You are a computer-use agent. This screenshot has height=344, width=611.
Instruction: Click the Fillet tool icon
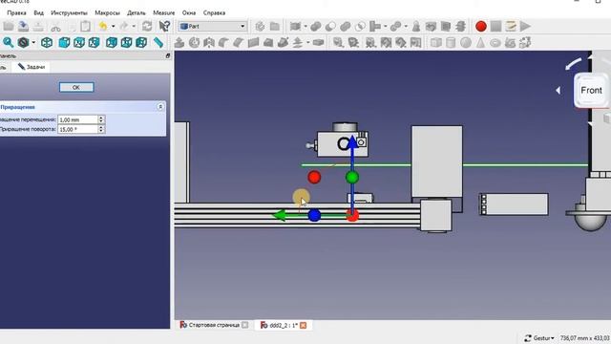click(x=223, y=42)
